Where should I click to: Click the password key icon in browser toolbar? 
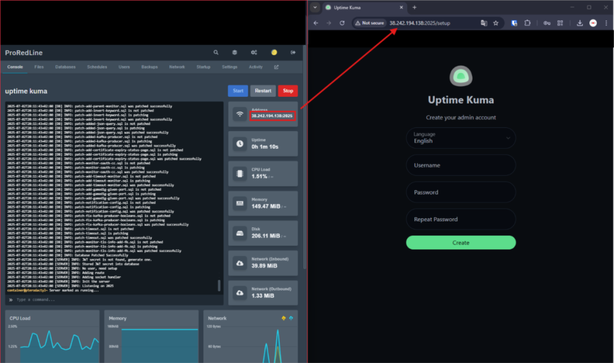point(547,23)
